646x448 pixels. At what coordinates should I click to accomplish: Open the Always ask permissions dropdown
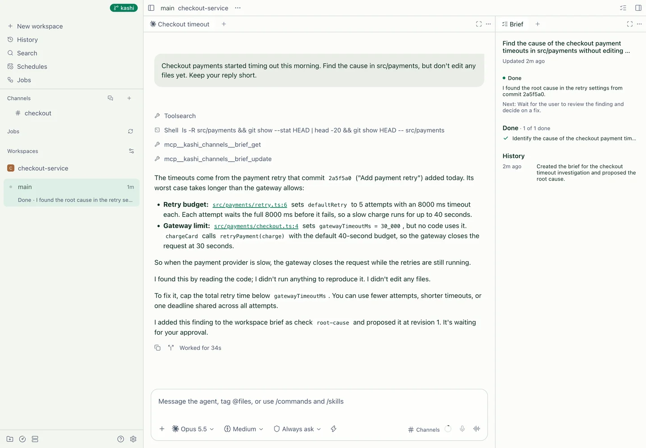tap(297, 429)
